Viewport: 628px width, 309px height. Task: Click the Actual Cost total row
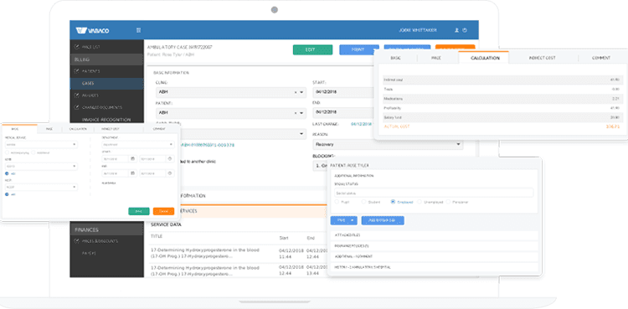[x=502, y=126]
